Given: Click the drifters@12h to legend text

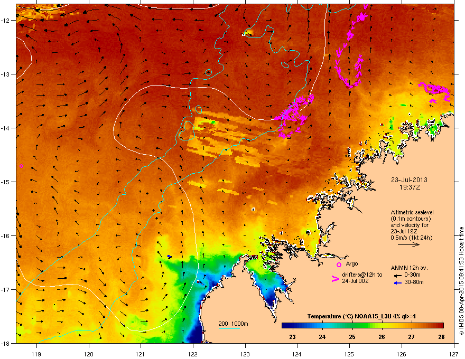Looking at the screenshot, I should coord(362,275).
